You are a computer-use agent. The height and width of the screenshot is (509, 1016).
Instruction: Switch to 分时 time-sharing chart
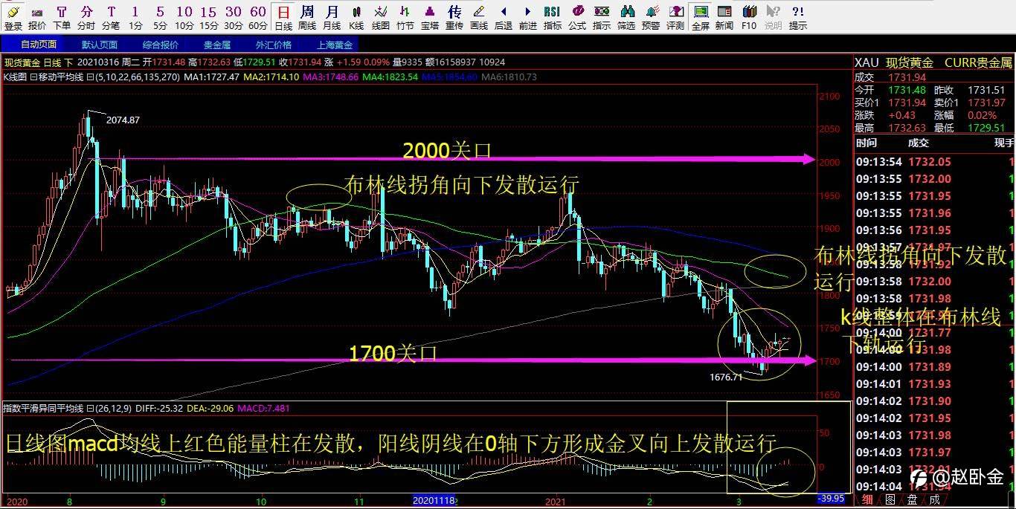pyautogui.click(x=87, y=16)
